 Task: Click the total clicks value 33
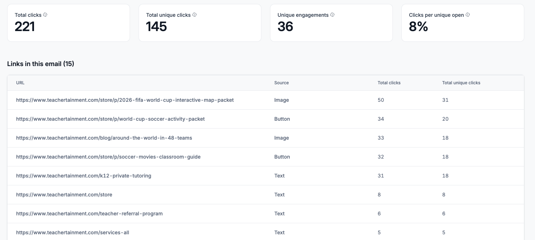click(381, 138)
